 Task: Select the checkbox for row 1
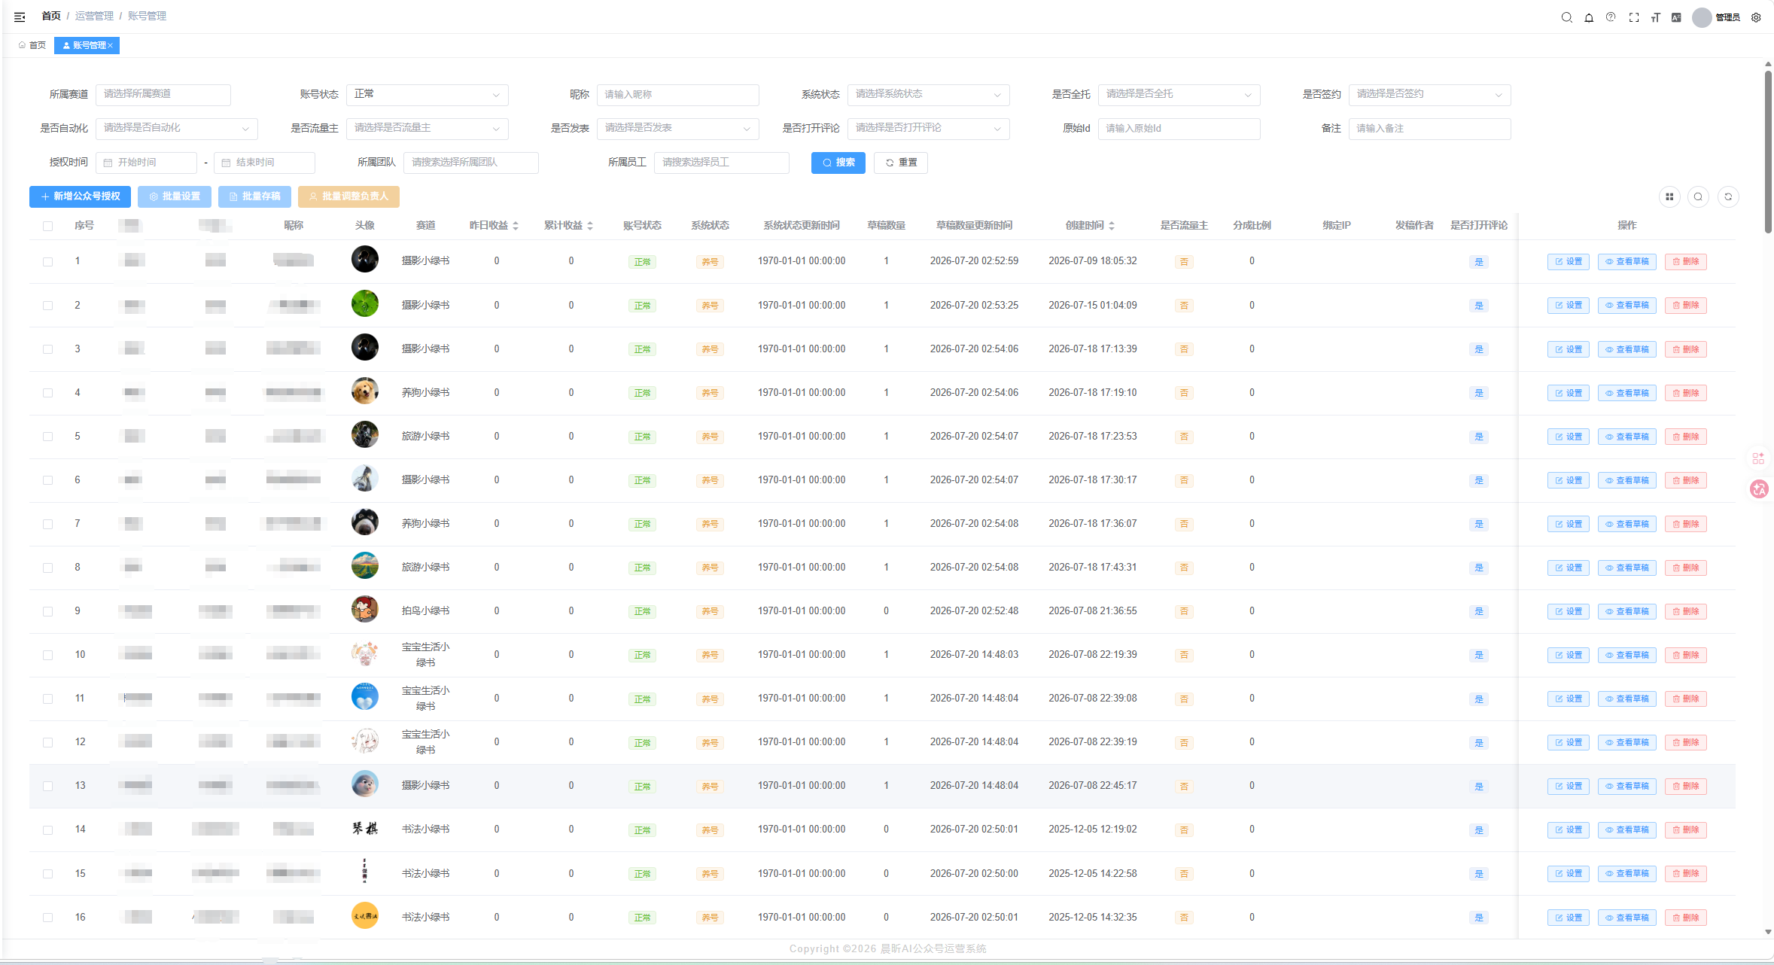(48, 262)
